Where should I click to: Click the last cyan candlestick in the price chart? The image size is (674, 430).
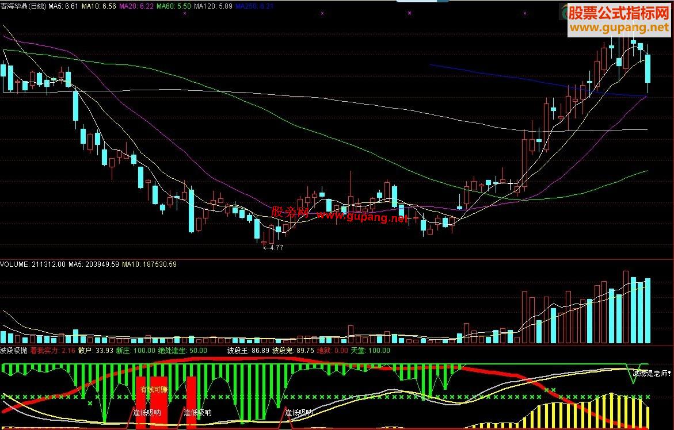(648, 68)
